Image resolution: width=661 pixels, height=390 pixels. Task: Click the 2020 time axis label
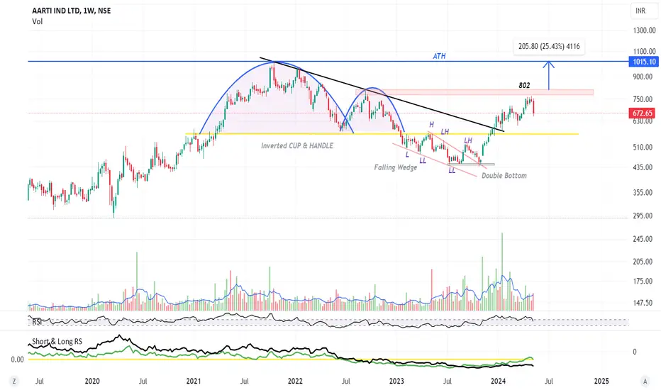(x=92, y=381)
